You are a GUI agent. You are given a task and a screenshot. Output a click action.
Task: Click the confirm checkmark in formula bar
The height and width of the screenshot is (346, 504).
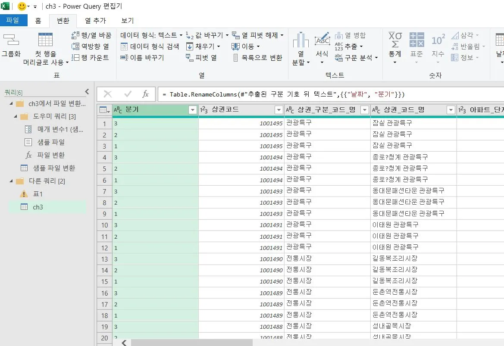click(x=128, y=94)
